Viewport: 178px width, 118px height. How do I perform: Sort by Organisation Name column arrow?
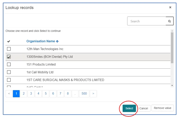point(57,41)
